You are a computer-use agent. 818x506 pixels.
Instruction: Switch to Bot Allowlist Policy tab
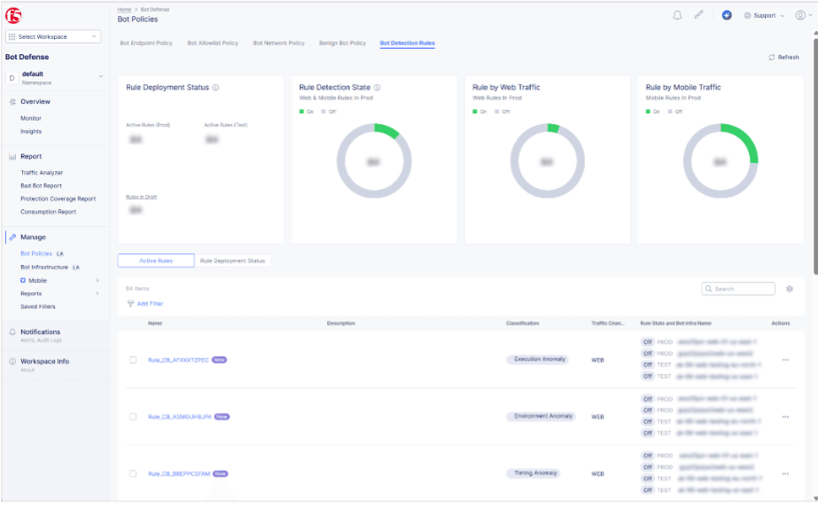click(213, 43)
